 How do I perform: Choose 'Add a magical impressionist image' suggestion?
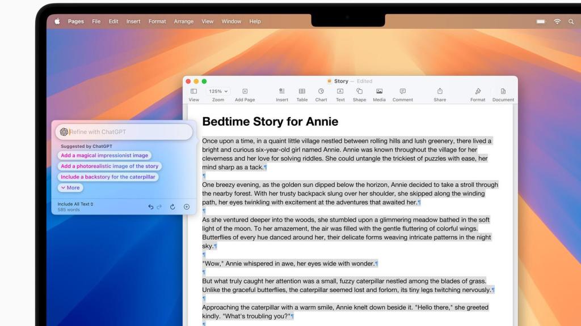click(104, 156)
